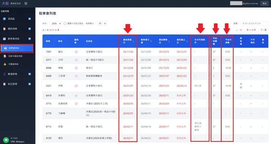Enable the 僅顯示目前可委託 checkbox
271x144 pixels.
(x=65, y=23)
